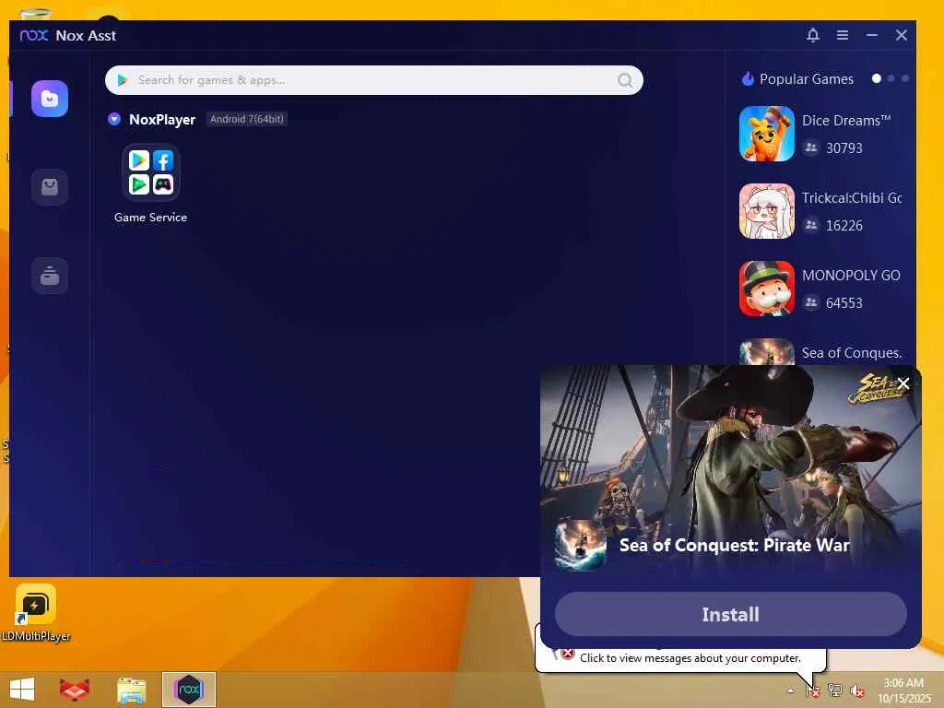The width and height of the screenshot is (944, 708).
Task: Click the Popular Games heading
Action: point(806,79)
